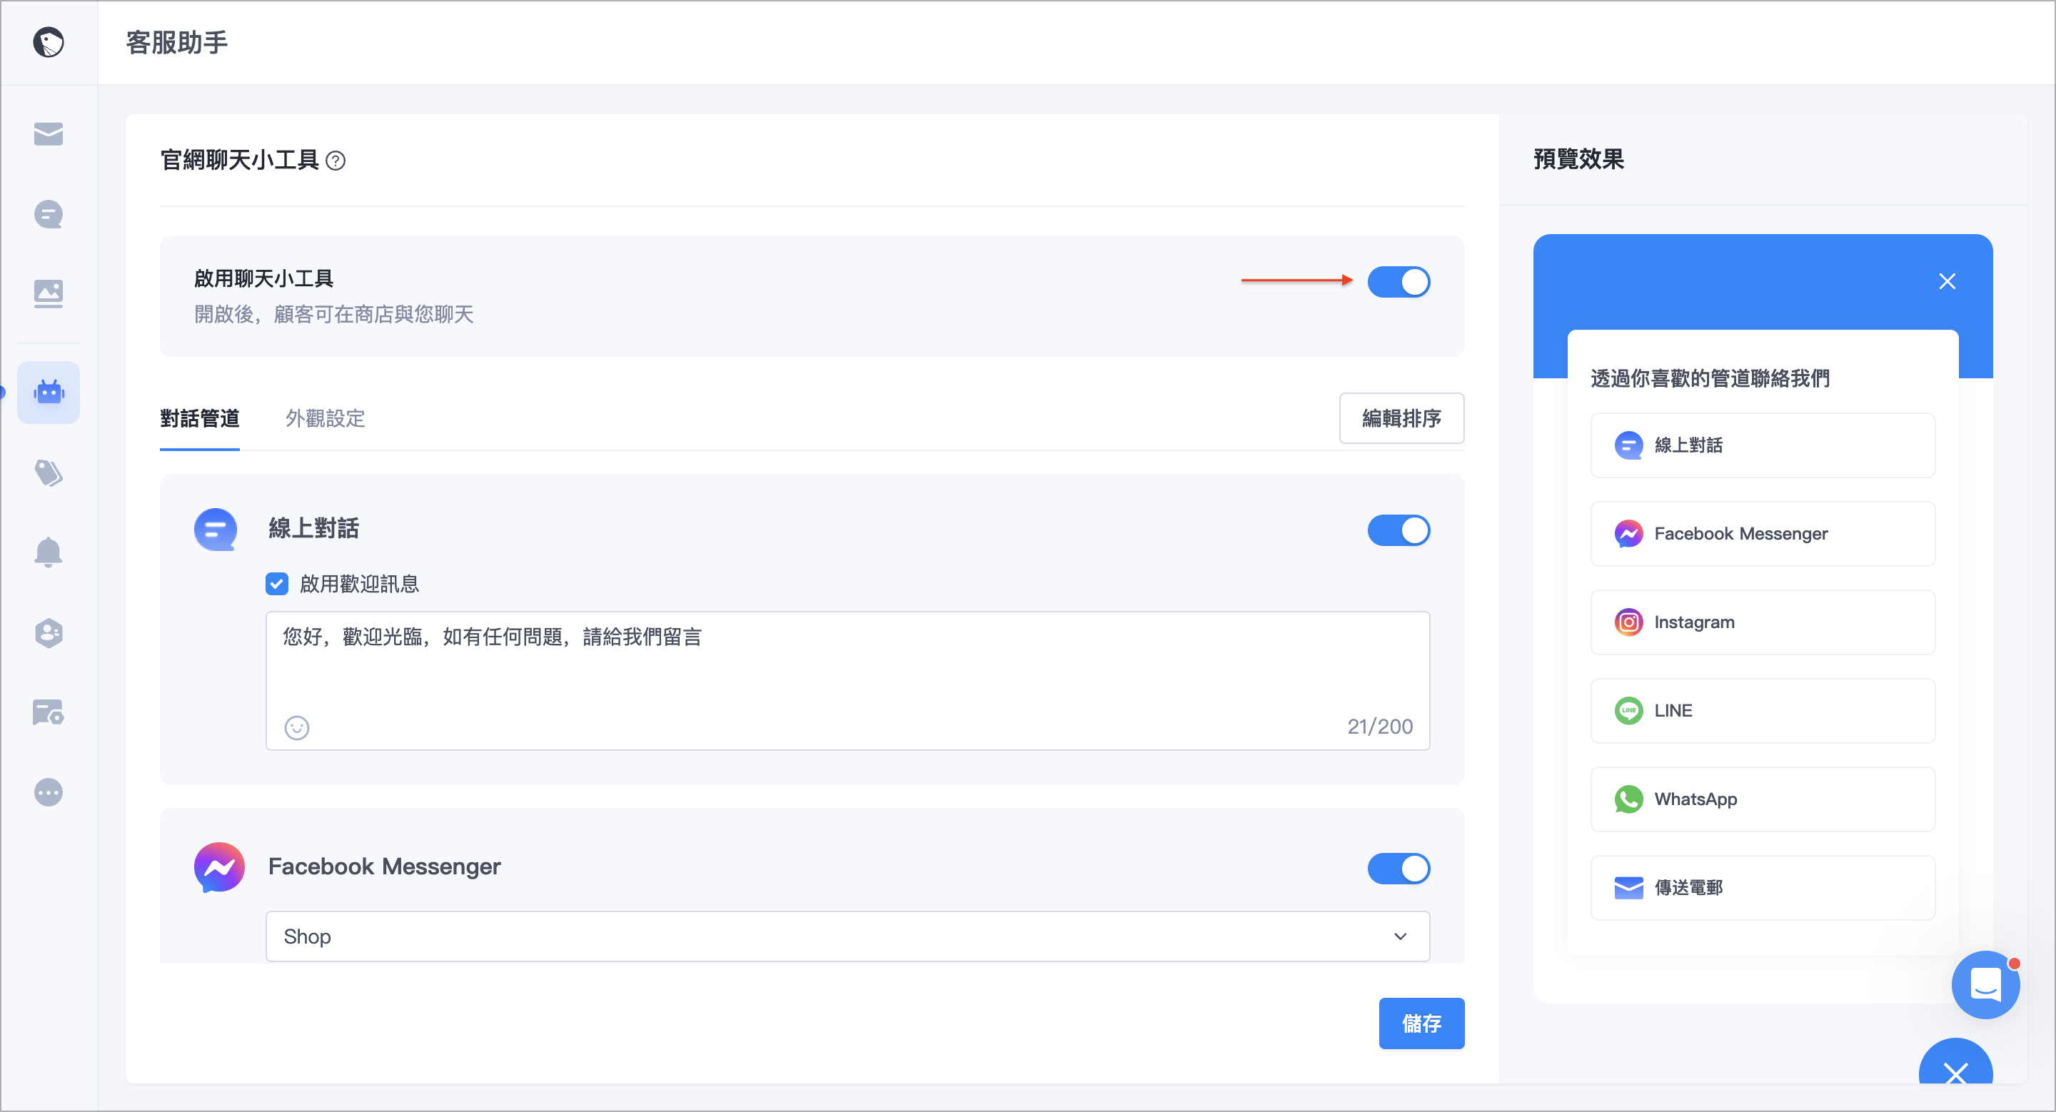This screenshot has width=2056, height=1112.
Task: Click the 預覽效果 heading
Action: 1578,158
